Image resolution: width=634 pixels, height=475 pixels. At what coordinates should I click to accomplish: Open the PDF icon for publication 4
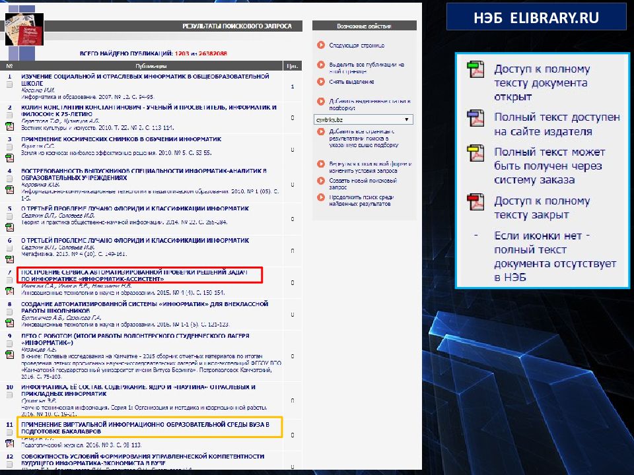point(9,189)
